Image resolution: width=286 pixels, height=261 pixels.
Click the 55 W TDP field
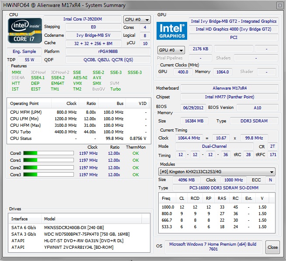tap(30, 60)
